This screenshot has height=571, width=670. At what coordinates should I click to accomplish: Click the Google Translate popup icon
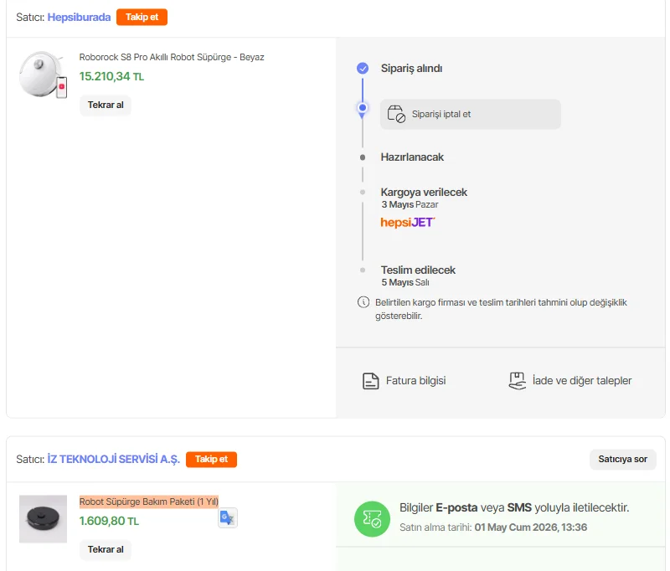point(227,518)
